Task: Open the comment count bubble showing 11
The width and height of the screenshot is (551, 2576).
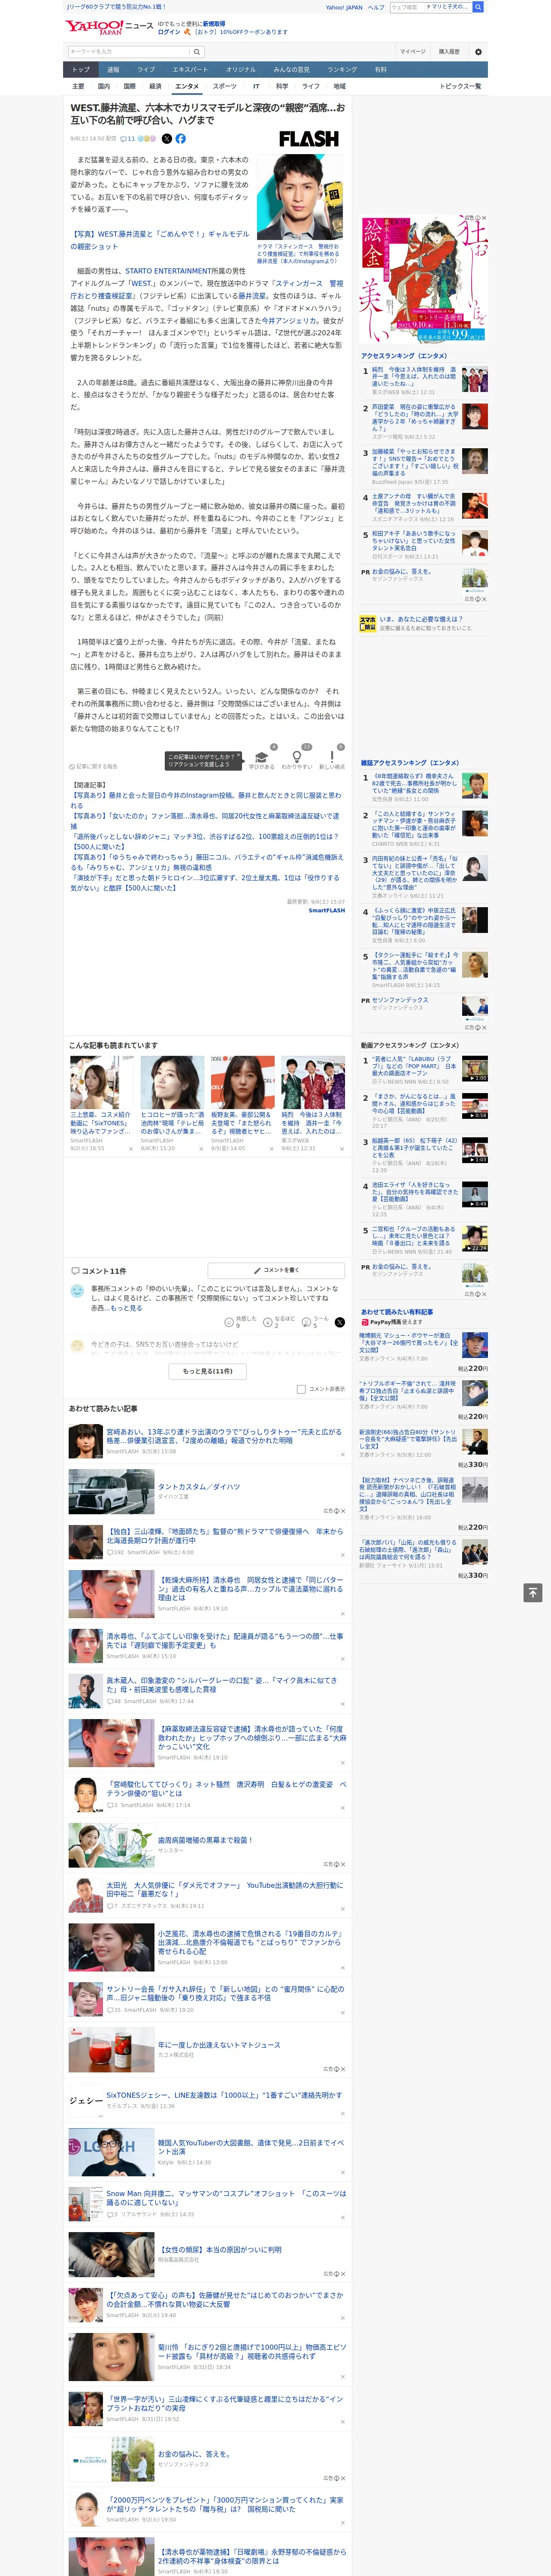Action: click(128, 139)
